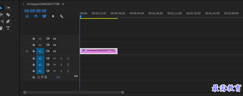Select the Slip tool

(2, 21)
